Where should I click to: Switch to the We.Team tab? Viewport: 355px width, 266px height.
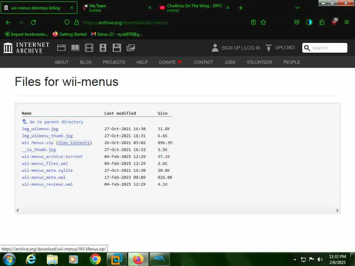click(x=116, y=8)
